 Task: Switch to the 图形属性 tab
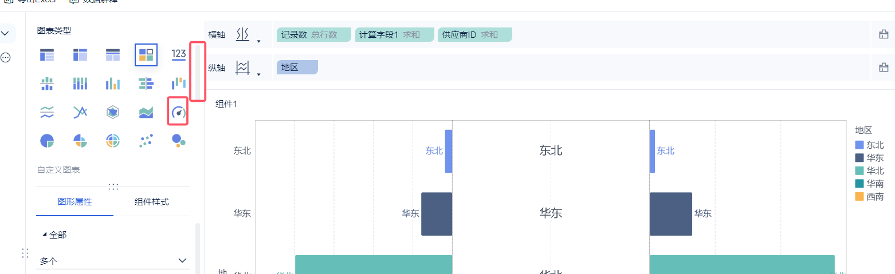[x=74, y=202]
